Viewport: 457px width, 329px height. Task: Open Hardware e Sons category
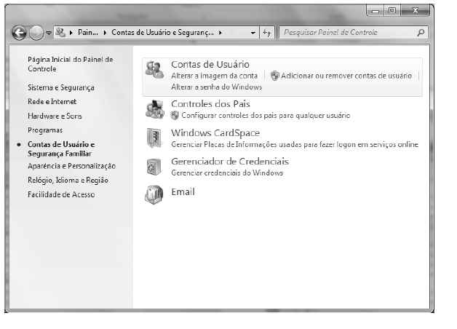pos(55,116)
